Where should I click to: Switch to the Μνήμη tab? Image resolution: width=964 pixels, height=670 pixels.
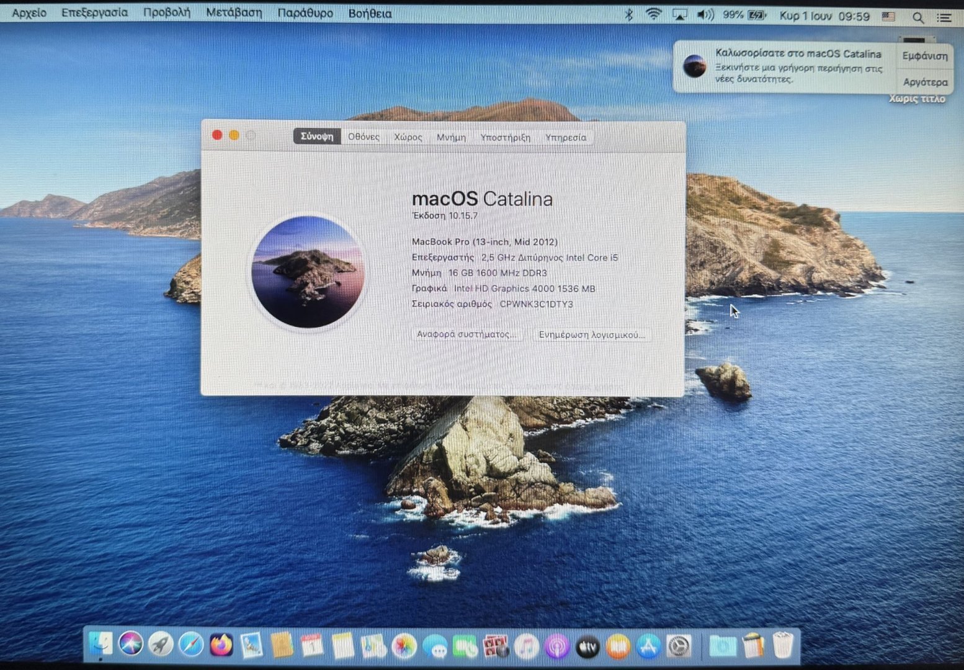pos(451,137)
